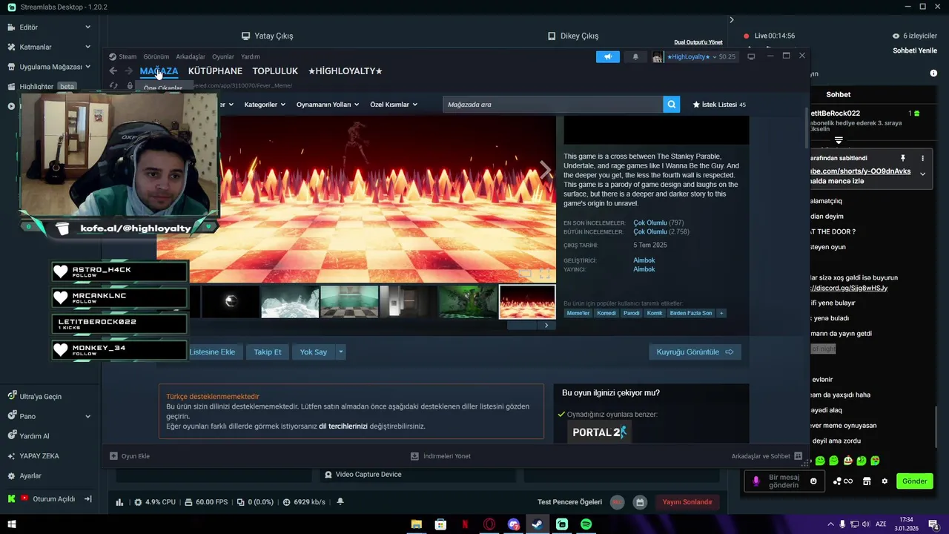Select the Parodi tag
Screen dimensions: 949x534
pos(631,313)
